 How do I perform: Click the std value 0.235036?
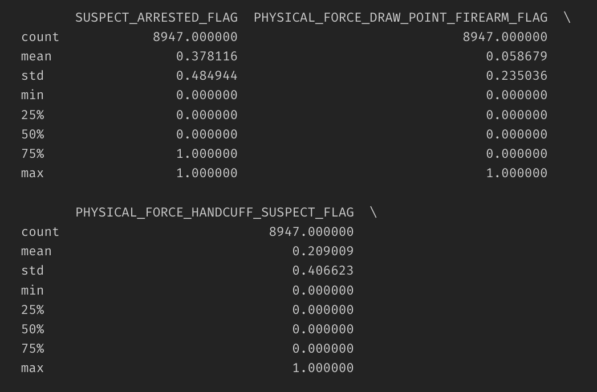[x=517, y=76]
